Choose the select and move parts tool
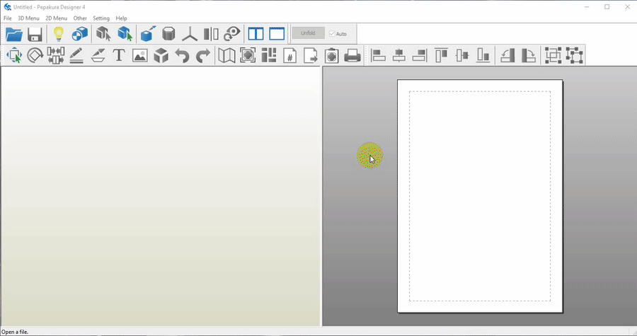The width and height of the screenshot is (637, 336). (x=14, y=55)
